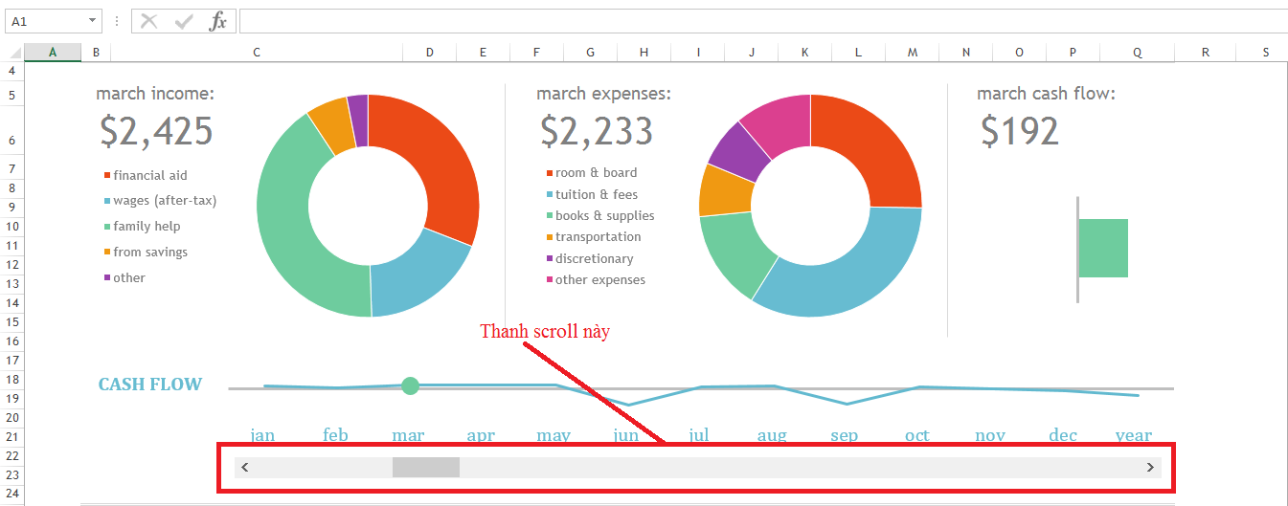The height and width of the screenshot is (506, 1288).
Task: Expand the Name Box dropdown arrow
Action: point(92,21)
